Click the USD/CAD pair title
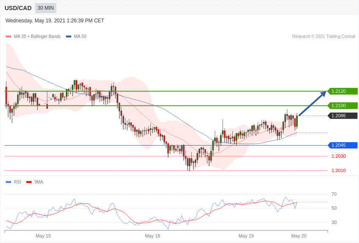359x243 pixels. click(18, 8)
